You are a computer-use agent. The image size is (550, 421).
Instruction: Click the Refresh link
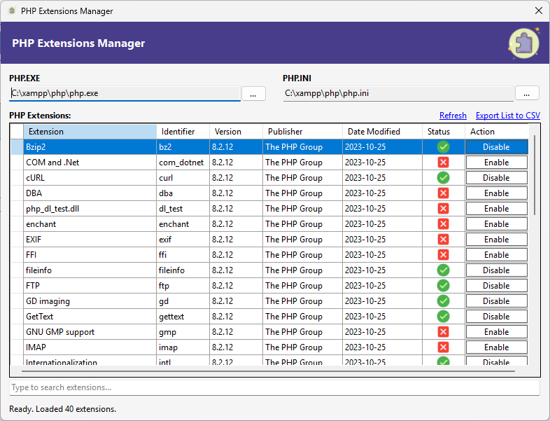(x=453, y=116)
